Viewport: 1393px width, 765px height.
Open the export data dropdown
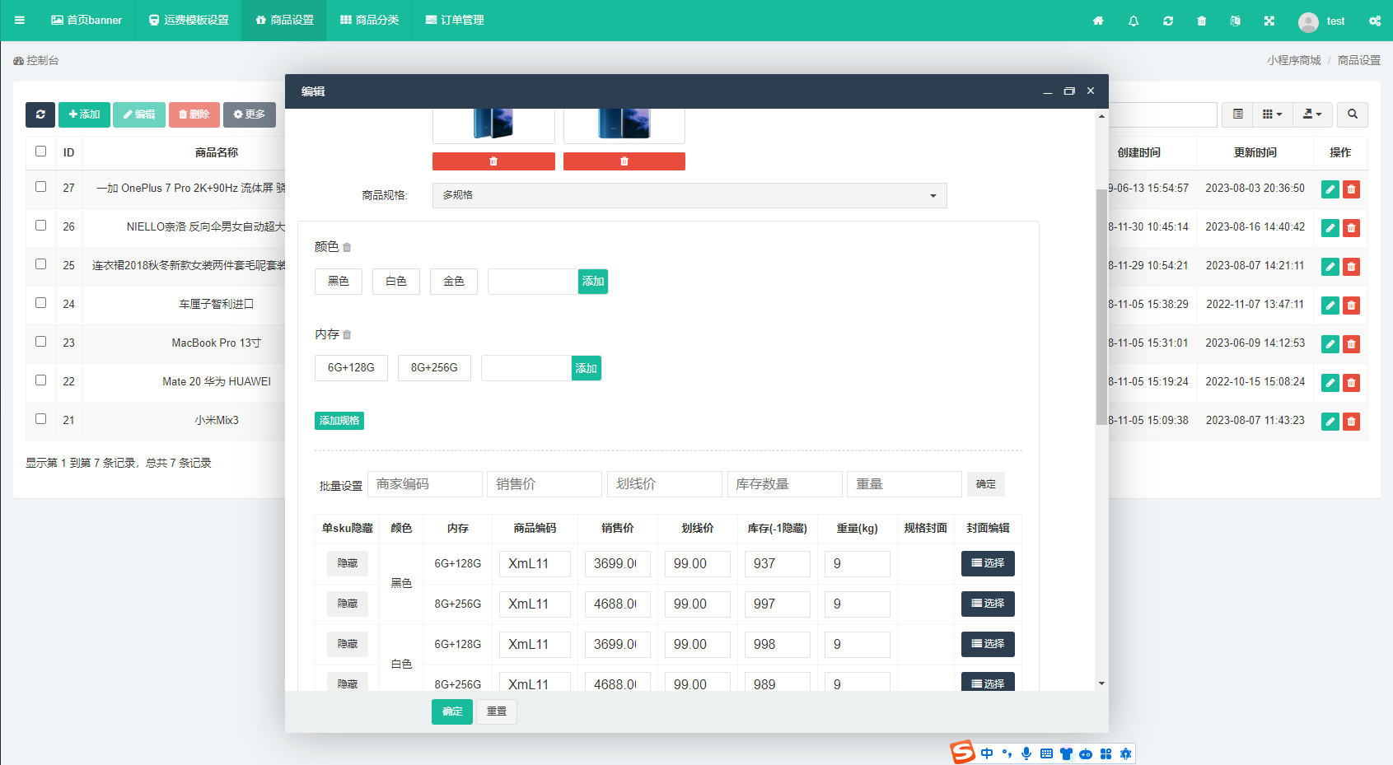click(x=1311, y=114)
